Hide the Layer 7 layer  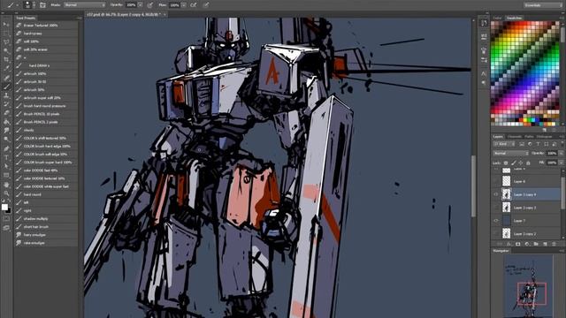496,220
